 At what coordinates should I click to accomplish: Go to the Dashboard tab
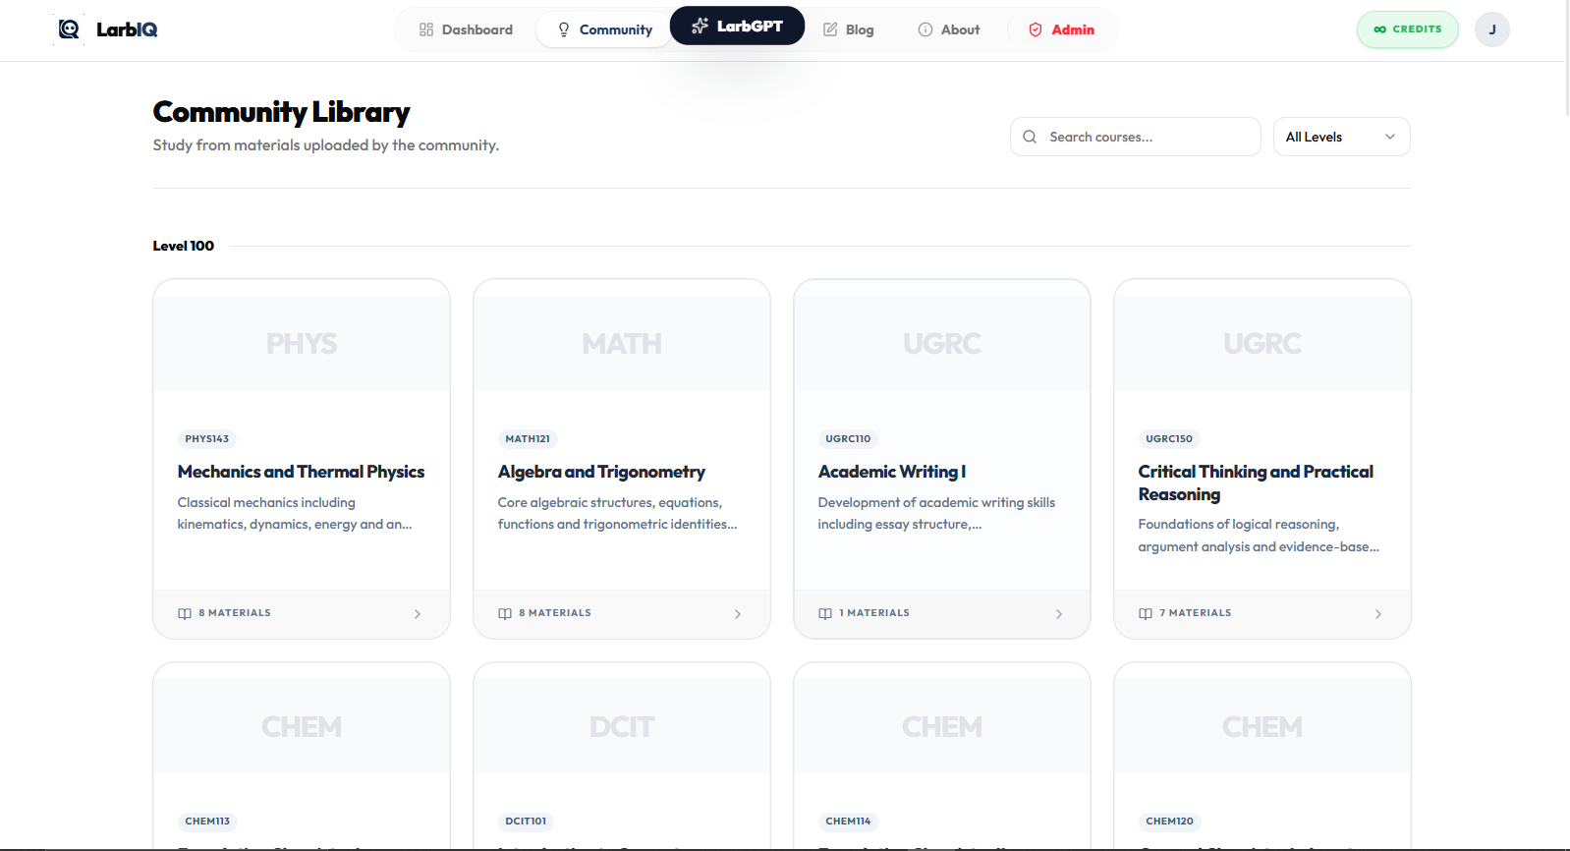(466, 29)
